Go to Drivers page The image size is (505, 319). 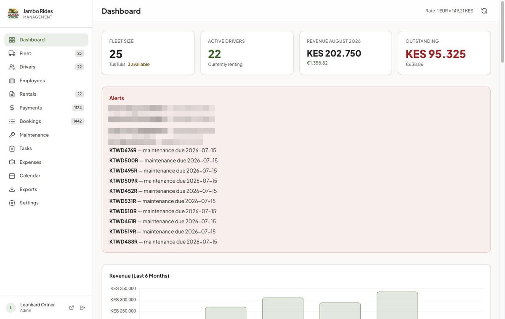point(46,67)
